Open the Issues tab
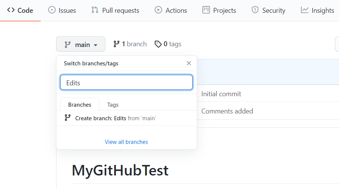The image size is (339, 189). tap(62, 11)
